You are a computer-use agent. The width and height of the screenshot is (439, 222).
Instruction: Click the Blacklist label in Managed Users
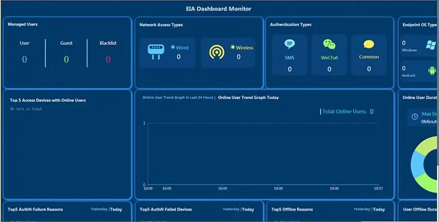pos(108,43)
